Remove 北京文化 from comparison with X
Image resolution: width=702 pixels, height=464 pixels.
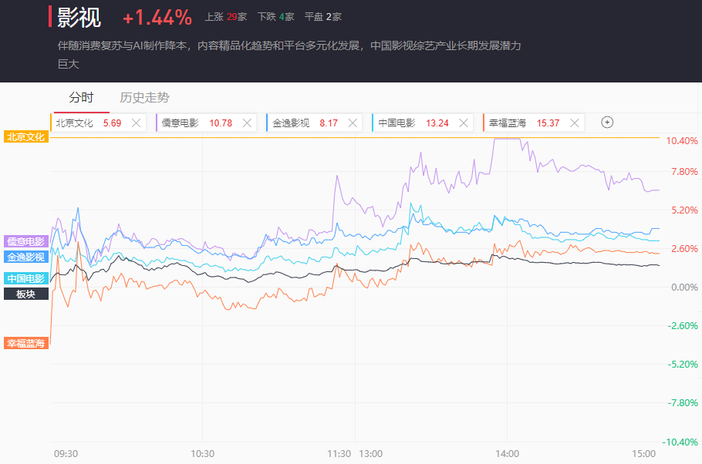136,123
